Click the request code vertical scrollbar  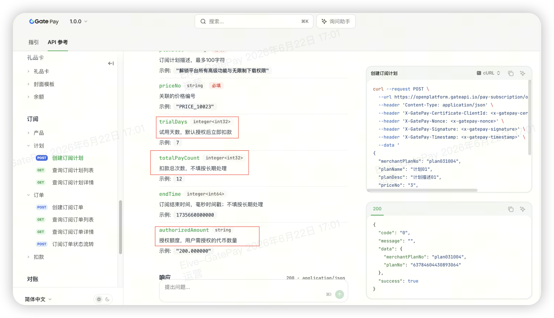530,117
